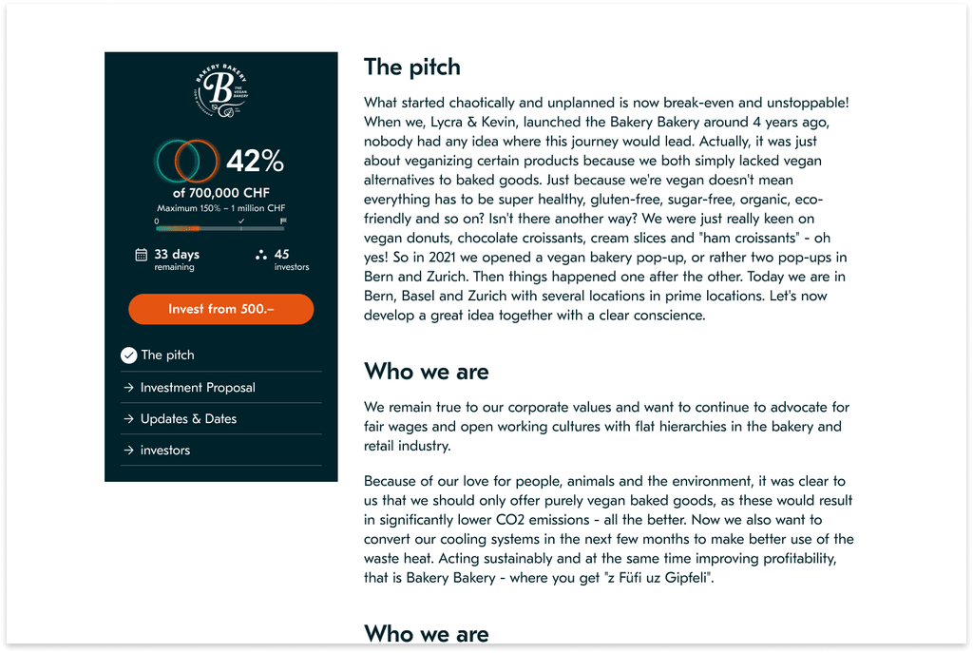The height and width of the screenshot is (653, 973).
Task: Click the overlapping circles funding icon
Action: click(x=187, y=161)
